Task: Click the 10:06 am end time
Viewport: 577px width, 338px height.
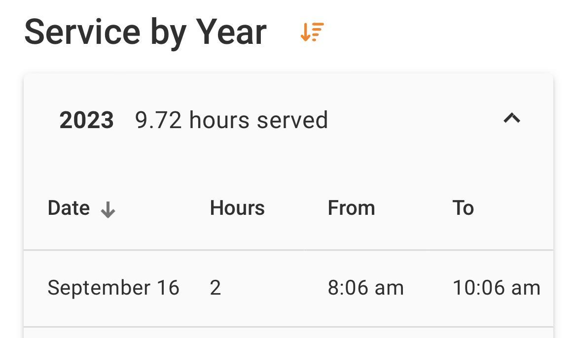Action: [x=496, y=288]
